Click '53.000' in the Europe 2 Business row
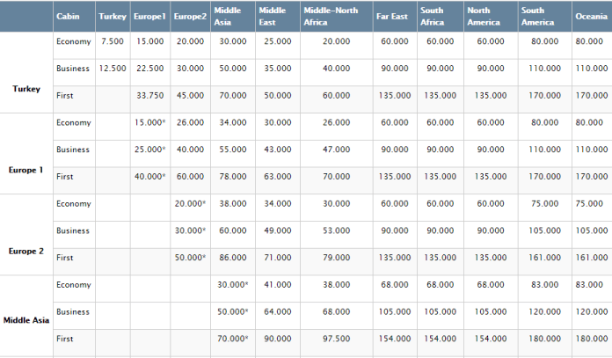The width and height of the screenshot is (612, 358). pyautogui.click(x=337, y=230)
